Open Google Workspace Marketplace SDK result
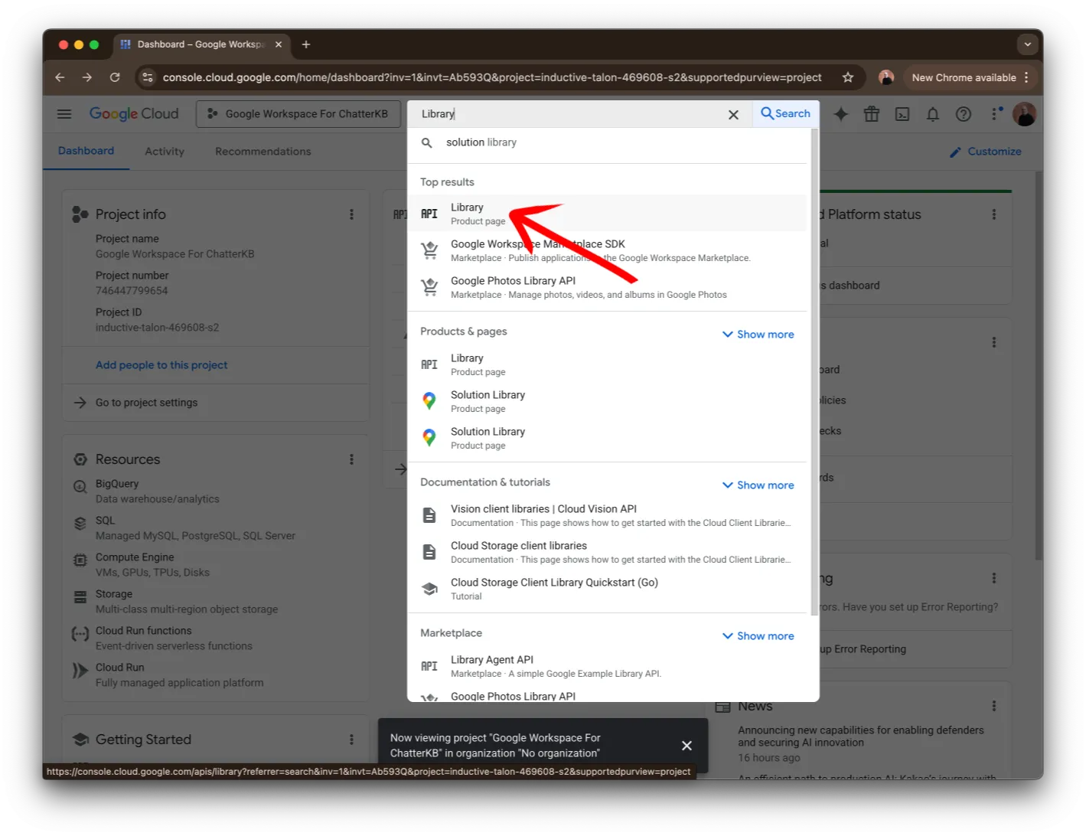 (x=608, y=250)
